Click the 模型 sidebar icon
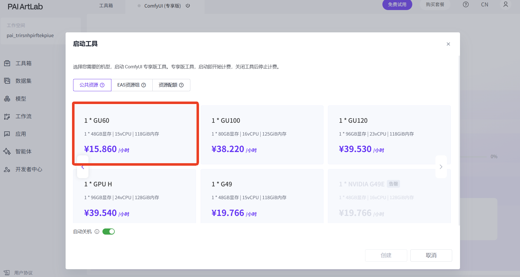Viewport: 520px width, 277px height. click(7, 99)
